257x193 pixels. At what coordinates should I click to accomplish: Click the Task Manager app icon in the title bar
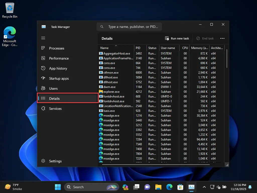44,27
